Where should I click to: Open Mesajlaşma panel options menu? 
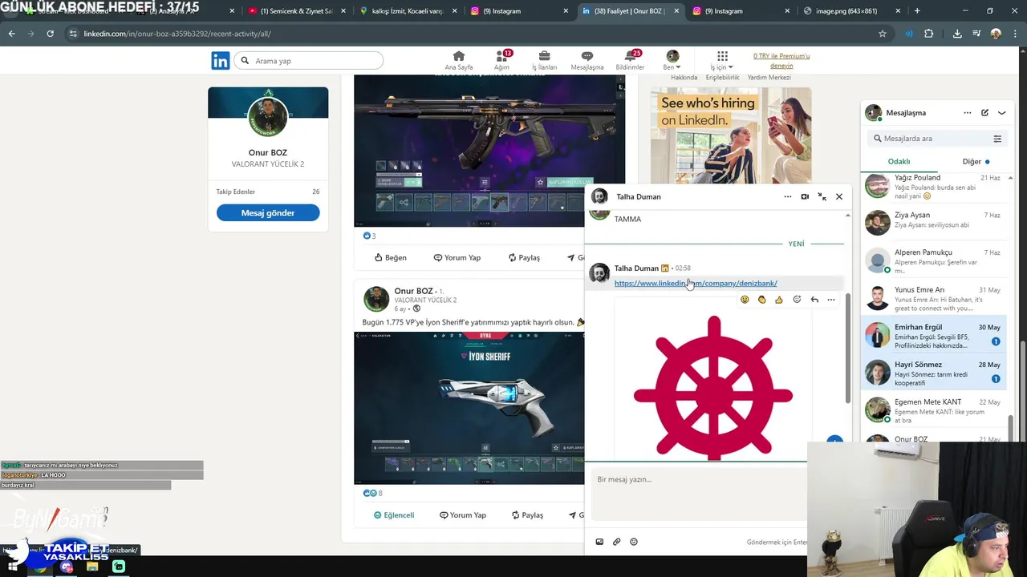tap(968, 113)
